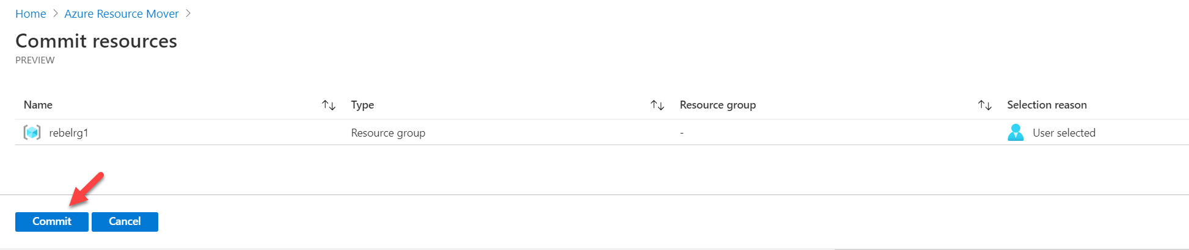Click the Commit resources page title
The width and height of the screenshot is (1189, 250).
(96, 41)
